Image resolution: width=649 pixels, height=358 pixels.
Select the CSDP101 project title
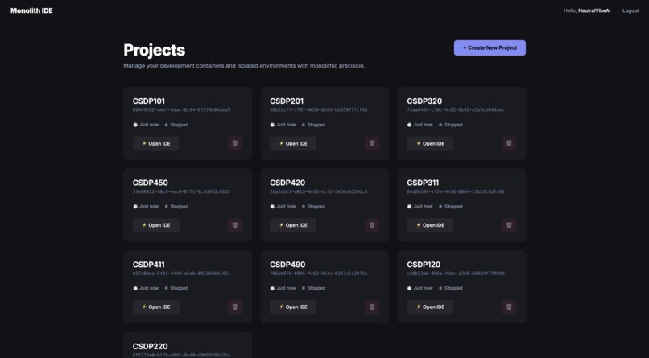[149, 101]
